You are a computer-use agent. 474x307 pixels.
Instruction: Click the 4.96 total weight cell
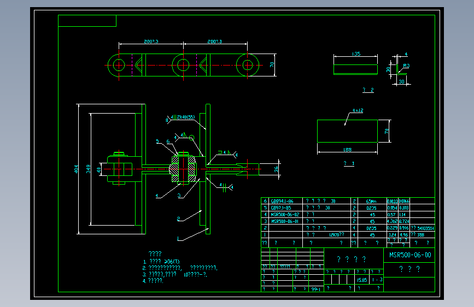click(x=404, y=234)
